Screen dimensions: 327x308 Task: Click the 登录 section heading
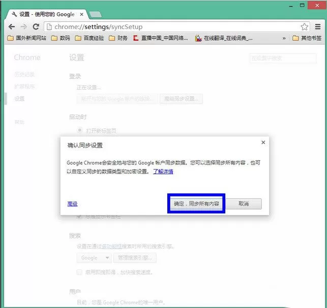[75, 76]
